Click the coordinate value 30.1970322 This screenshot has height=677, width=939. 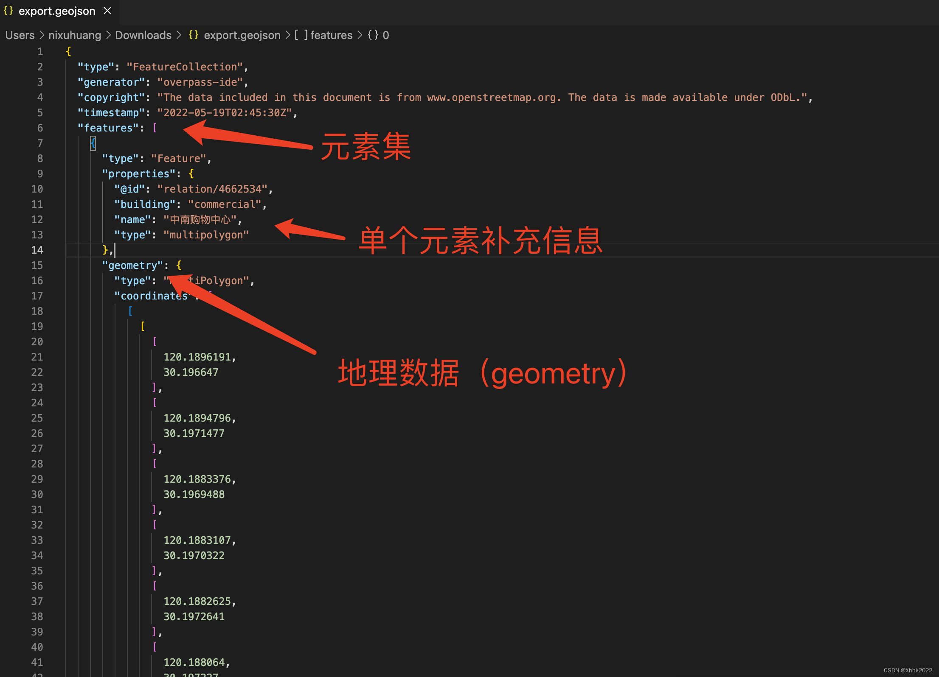click(194, 556)
